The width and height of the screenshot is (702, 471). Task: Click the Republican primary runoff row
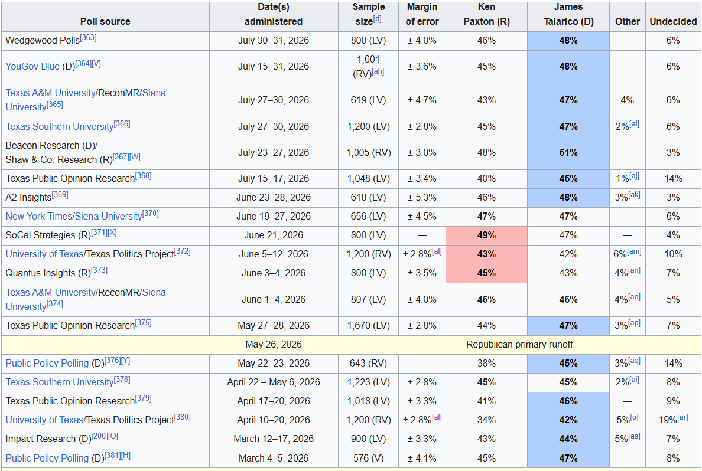pyautogui.click(x=351, y=345)
